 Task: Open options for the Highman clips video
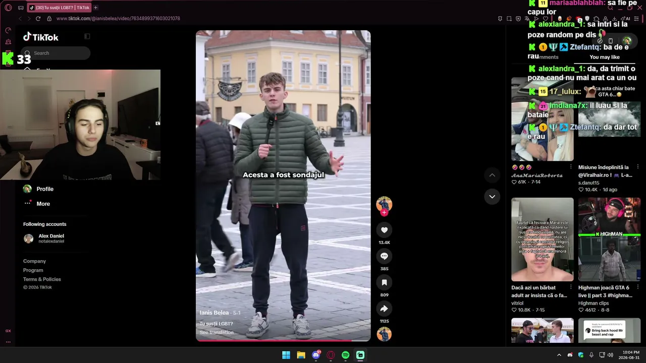638,288
